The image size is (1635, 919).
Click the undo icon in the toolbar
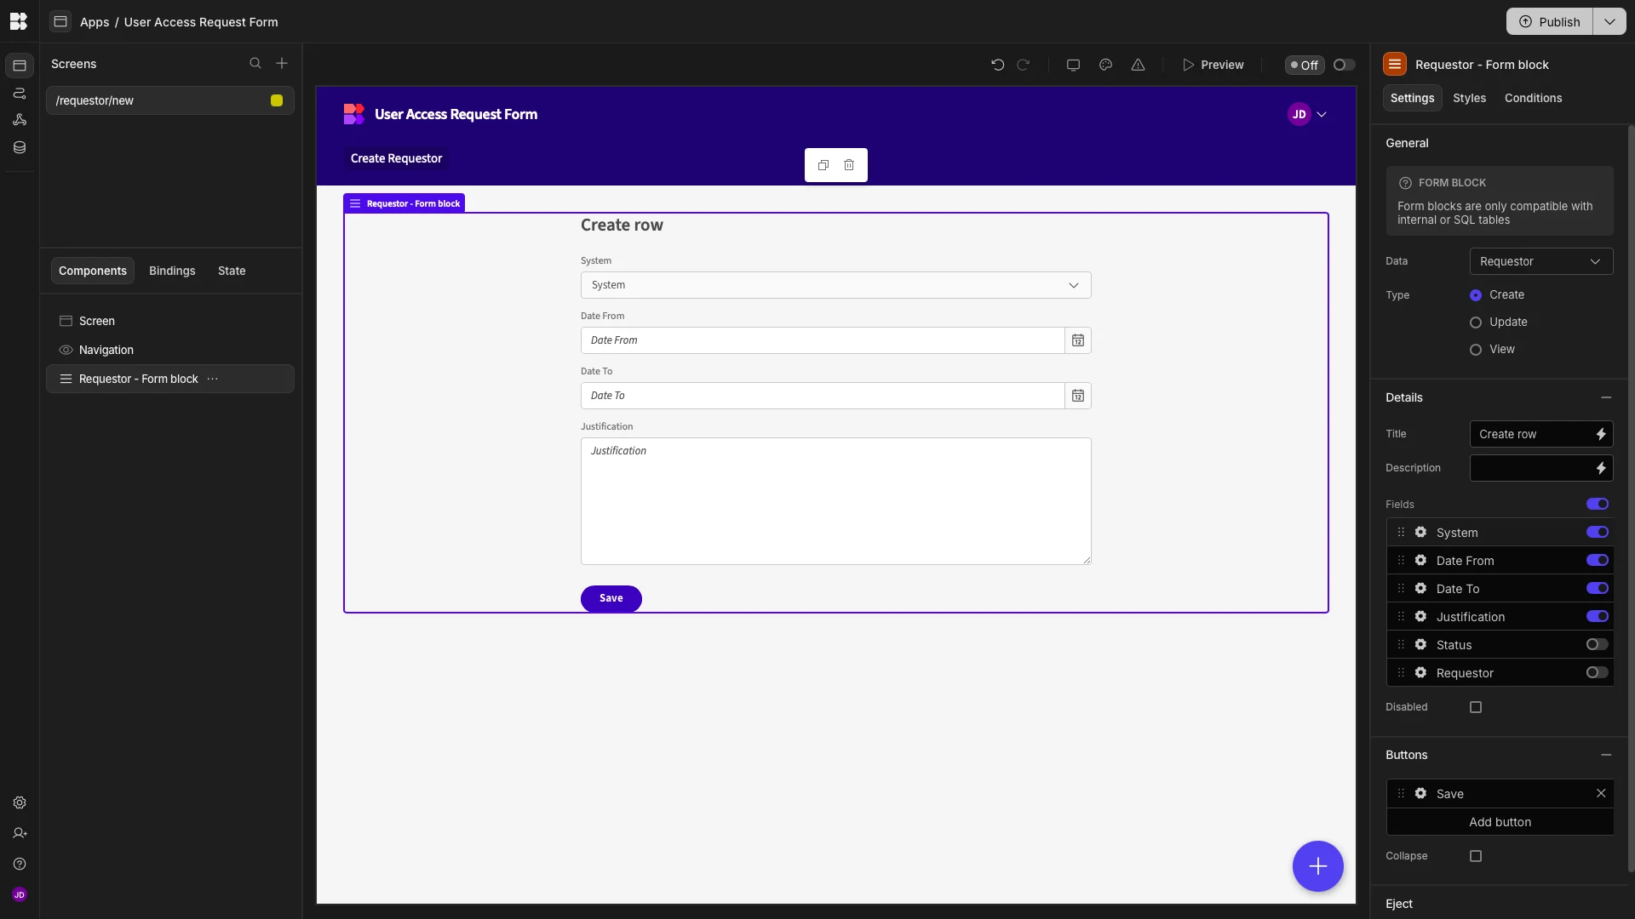[x=997, y=64]
